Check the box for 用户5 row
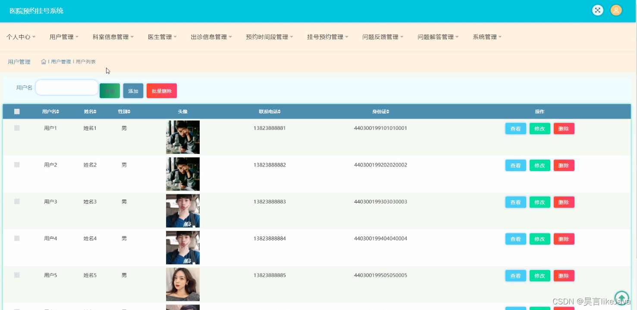 point(17,275)
